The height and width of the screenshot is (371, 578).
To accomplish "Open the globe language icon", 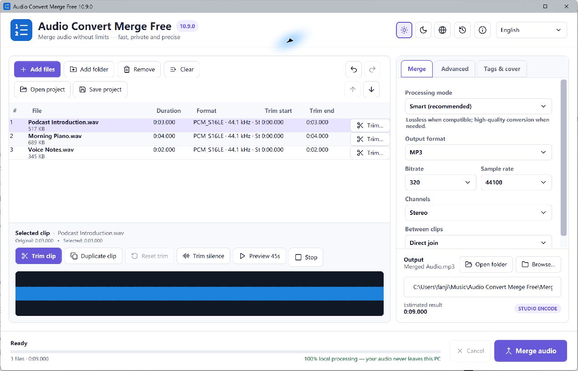I will pos(442,30).
